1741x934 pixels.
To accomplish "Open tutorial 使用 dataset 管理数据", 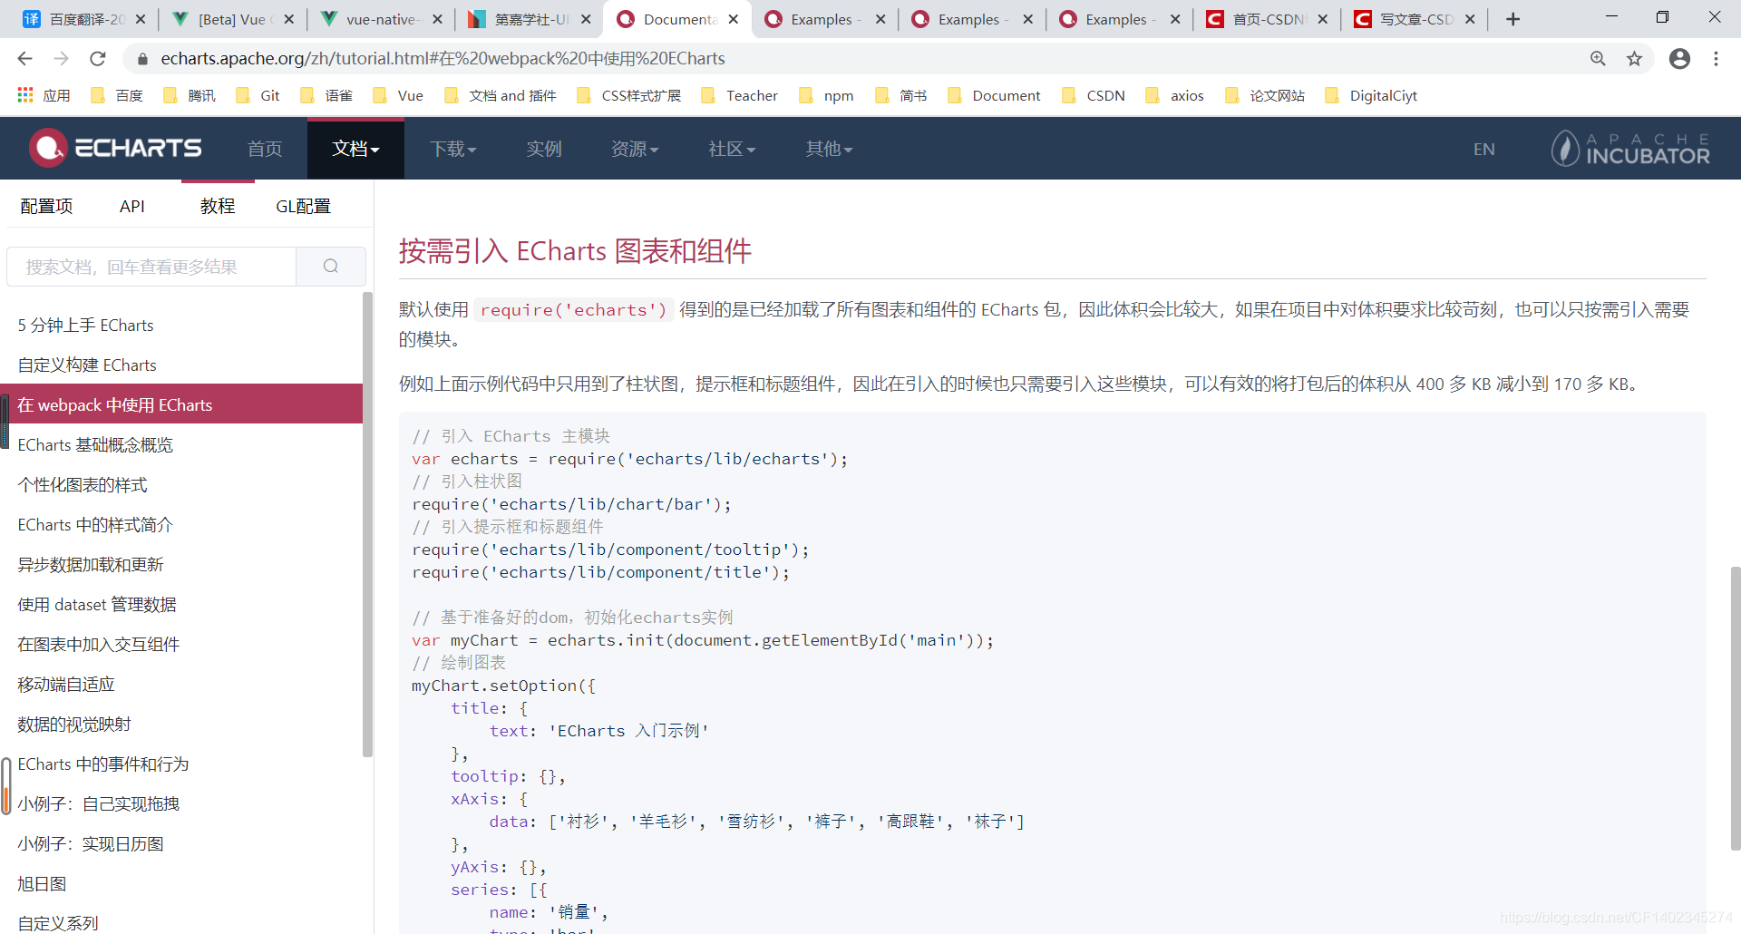I will (181, 605).
